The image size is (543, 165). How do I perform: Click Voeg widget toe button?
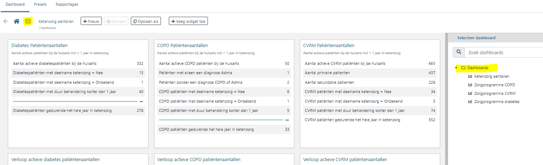[x=188, y=21]
